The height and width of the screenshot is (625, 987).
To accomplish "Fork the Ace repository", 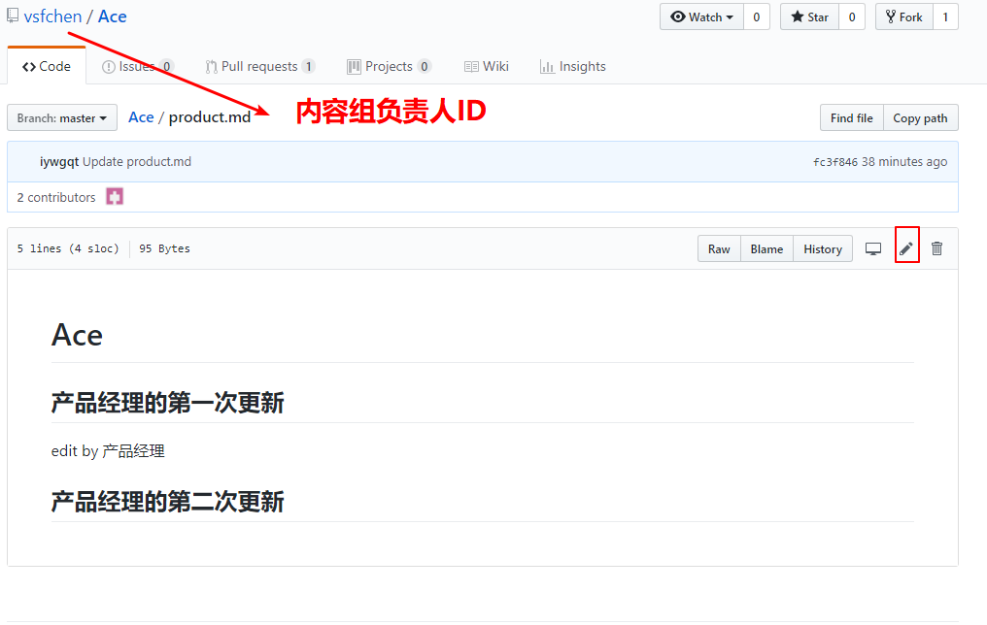I will pos(903,17).
